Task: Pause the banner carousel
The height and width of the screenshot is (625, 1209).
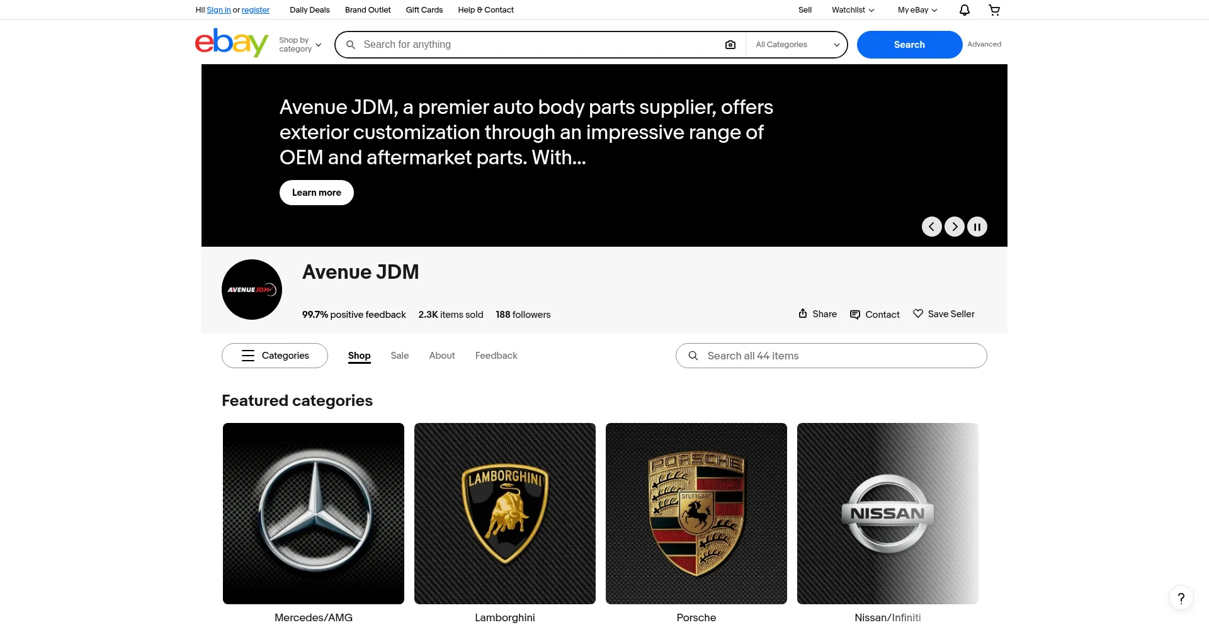Action: point(977,227)
